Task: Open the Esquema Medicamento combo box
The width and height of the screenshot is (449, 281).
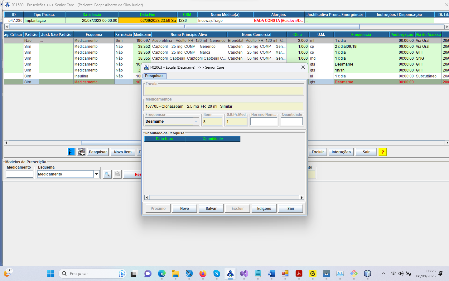Action: 97,174
